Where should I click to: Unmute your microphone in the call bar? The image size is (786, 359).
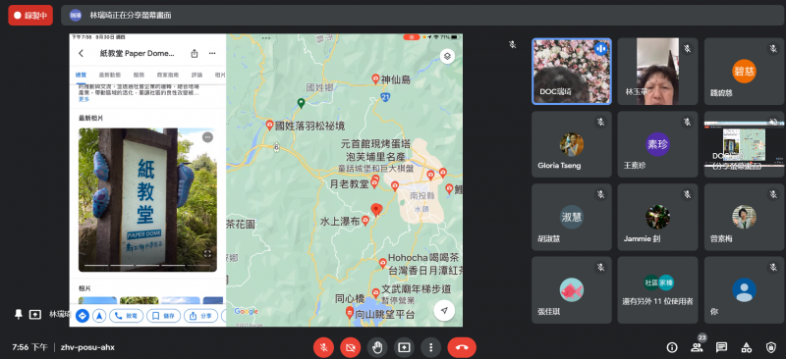click(324, 347)
